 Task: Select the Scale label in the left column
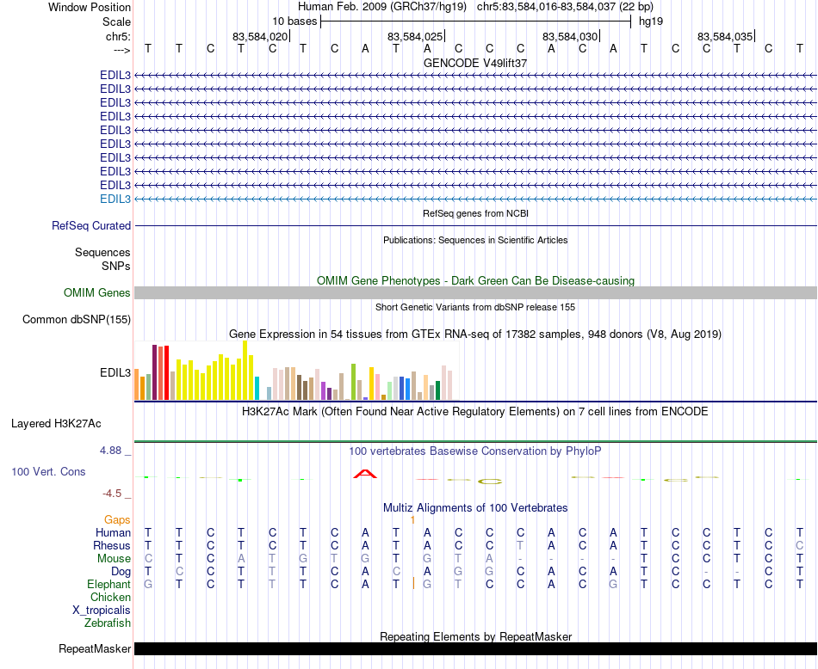click(x=116, y=21)
